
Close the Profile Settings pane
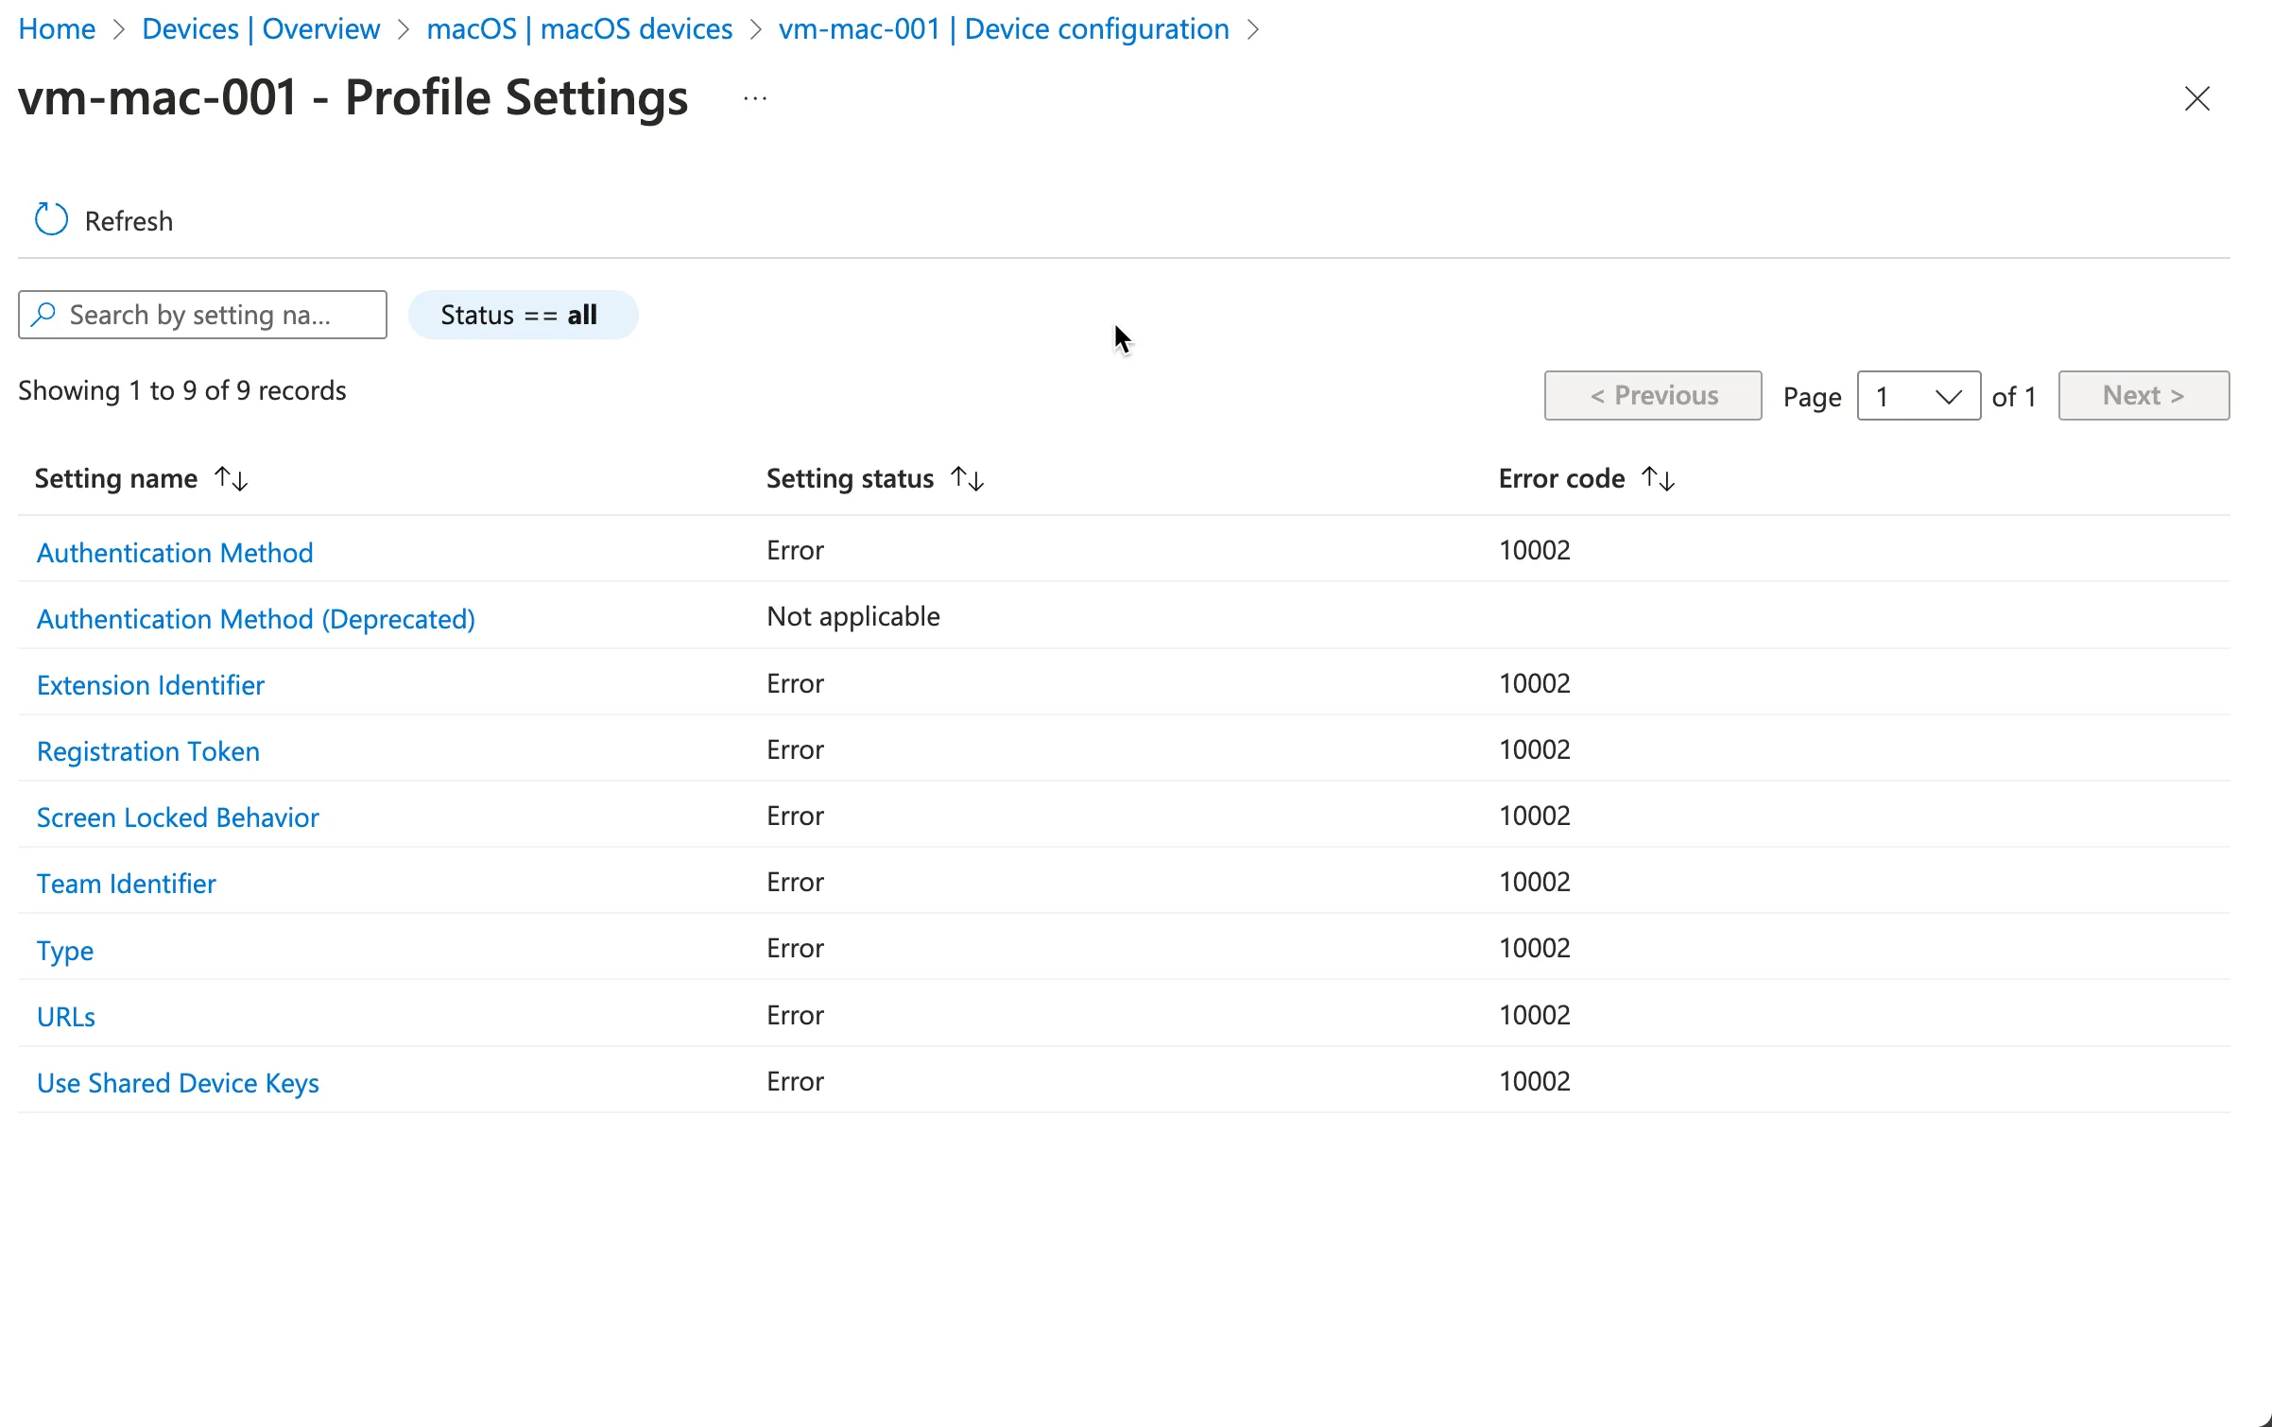point(2196,98)
